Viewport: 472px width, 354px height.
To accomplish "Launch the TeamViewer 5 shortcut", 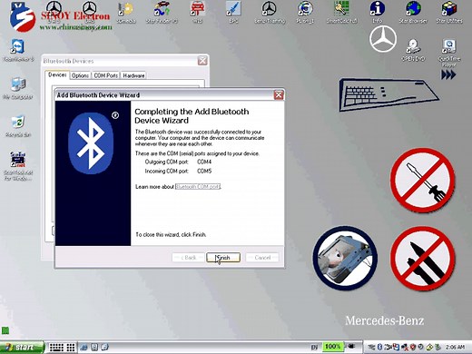I will pyautogui.click(x=18, y=50).
